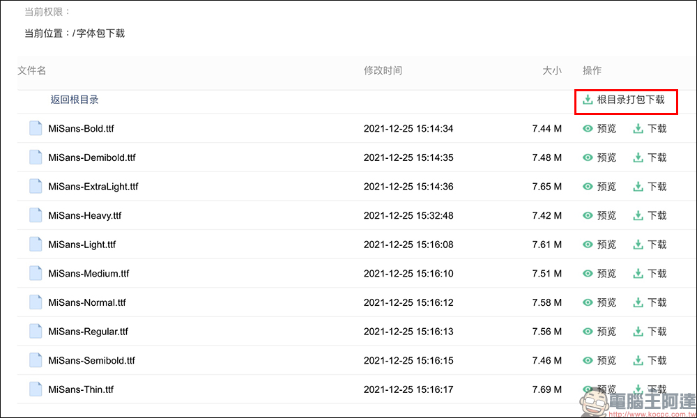
Task: Select file name MiSans-Medium.ttf
Action: tap(89, 273)
